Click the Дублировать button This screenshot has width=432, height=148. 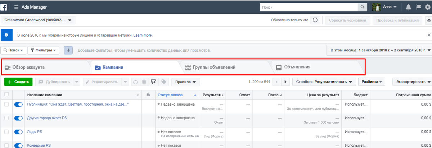pyautogui.click(x=54, y=82)
